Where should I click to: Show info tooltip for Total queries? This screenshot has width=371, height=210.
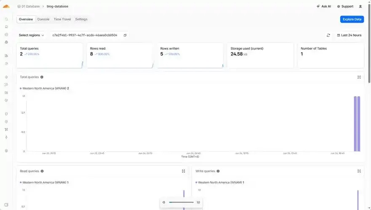(42, 77)
